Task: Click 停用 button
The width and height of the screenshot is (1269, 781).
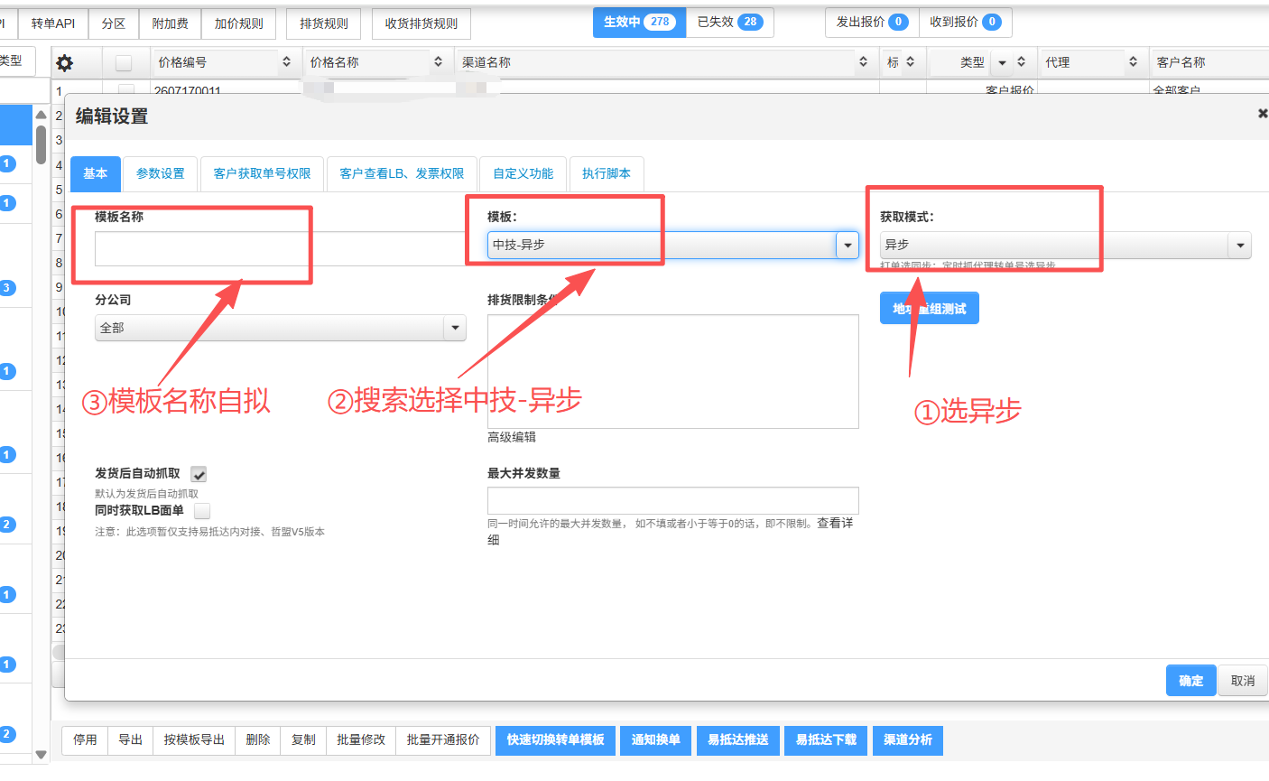Action: pos(85,740)
